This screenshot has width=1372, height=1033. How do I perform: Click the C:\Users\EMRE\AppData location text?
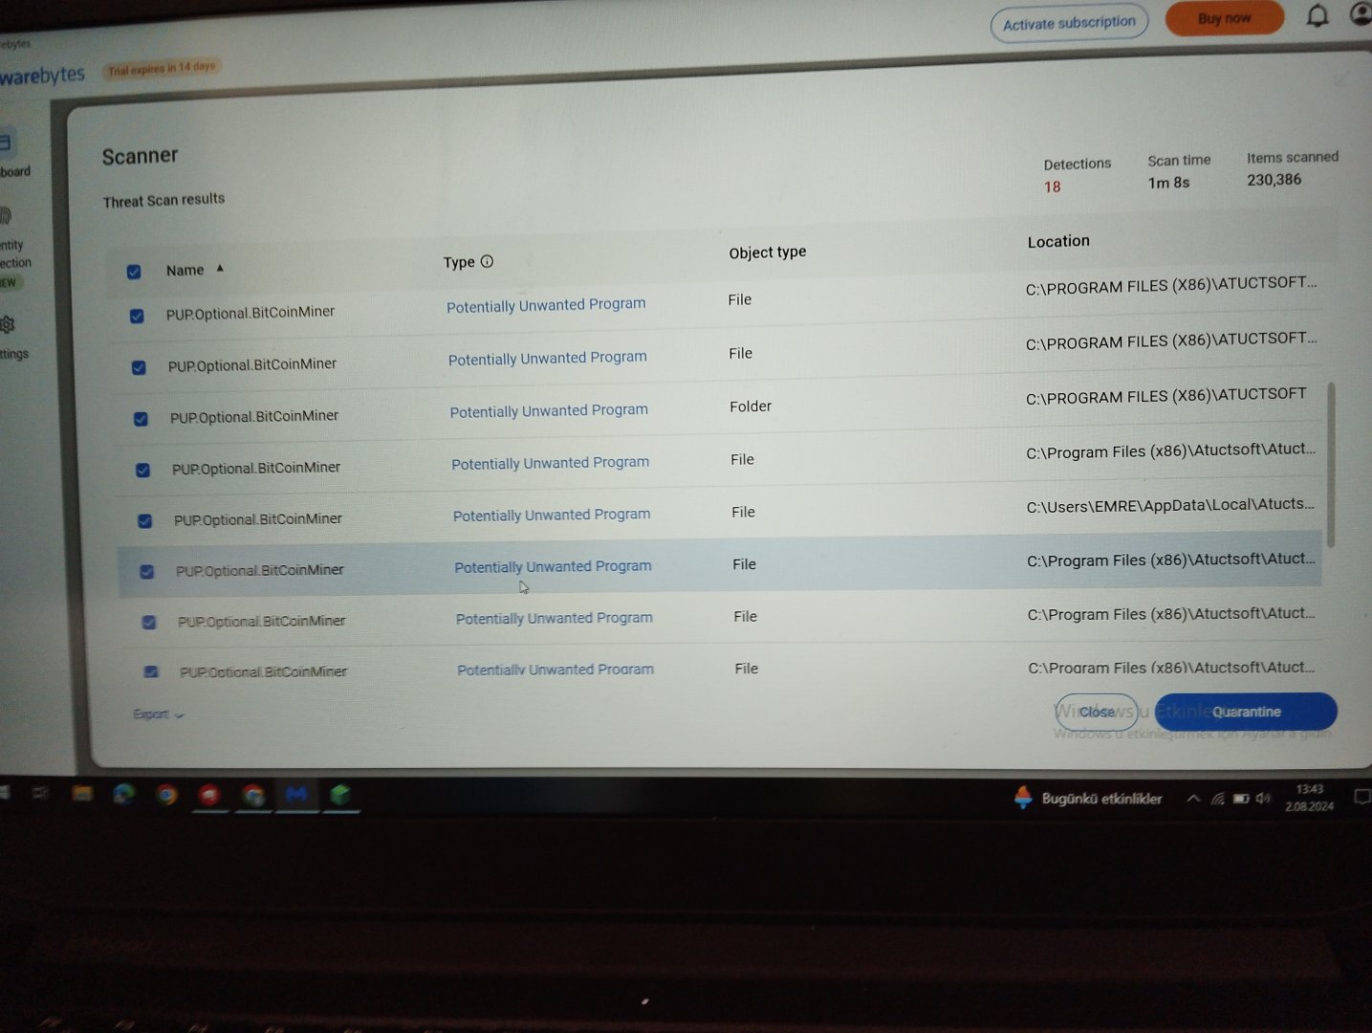(1170, 505)
